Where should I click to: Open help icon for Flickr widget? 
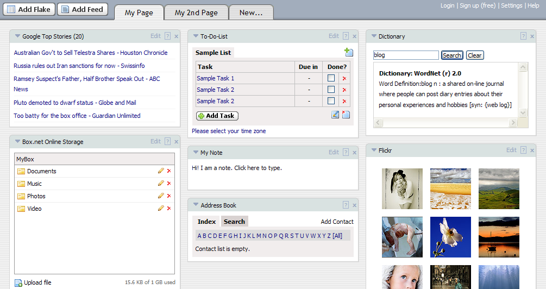pos(523,150)
